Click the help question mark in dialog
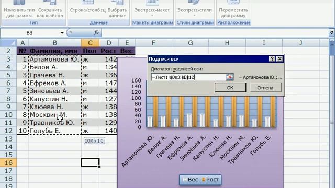 272,59
